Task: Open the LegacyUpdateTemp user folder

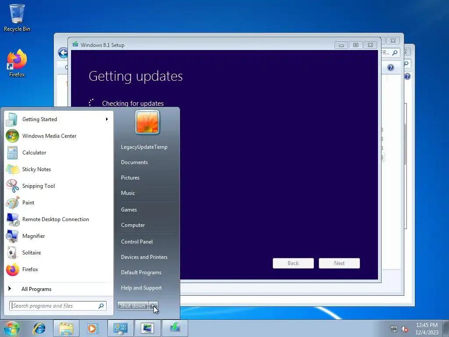Action: pyautogui.click(x=144, y=147)
